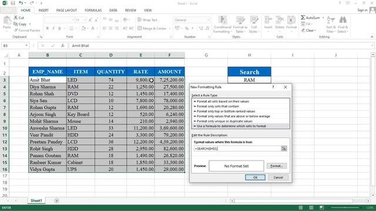376x211 pixels.
Task: Click Increase Font Size icon
Action: 90,20
